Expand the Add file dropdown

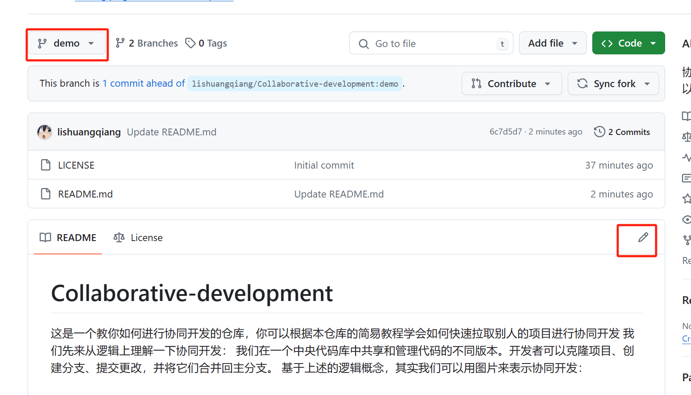[552, 43]
